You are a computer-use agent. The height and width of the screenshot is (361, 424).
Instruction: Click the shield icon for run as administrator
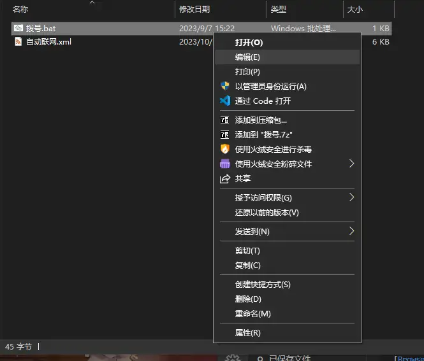coord(224,86)
